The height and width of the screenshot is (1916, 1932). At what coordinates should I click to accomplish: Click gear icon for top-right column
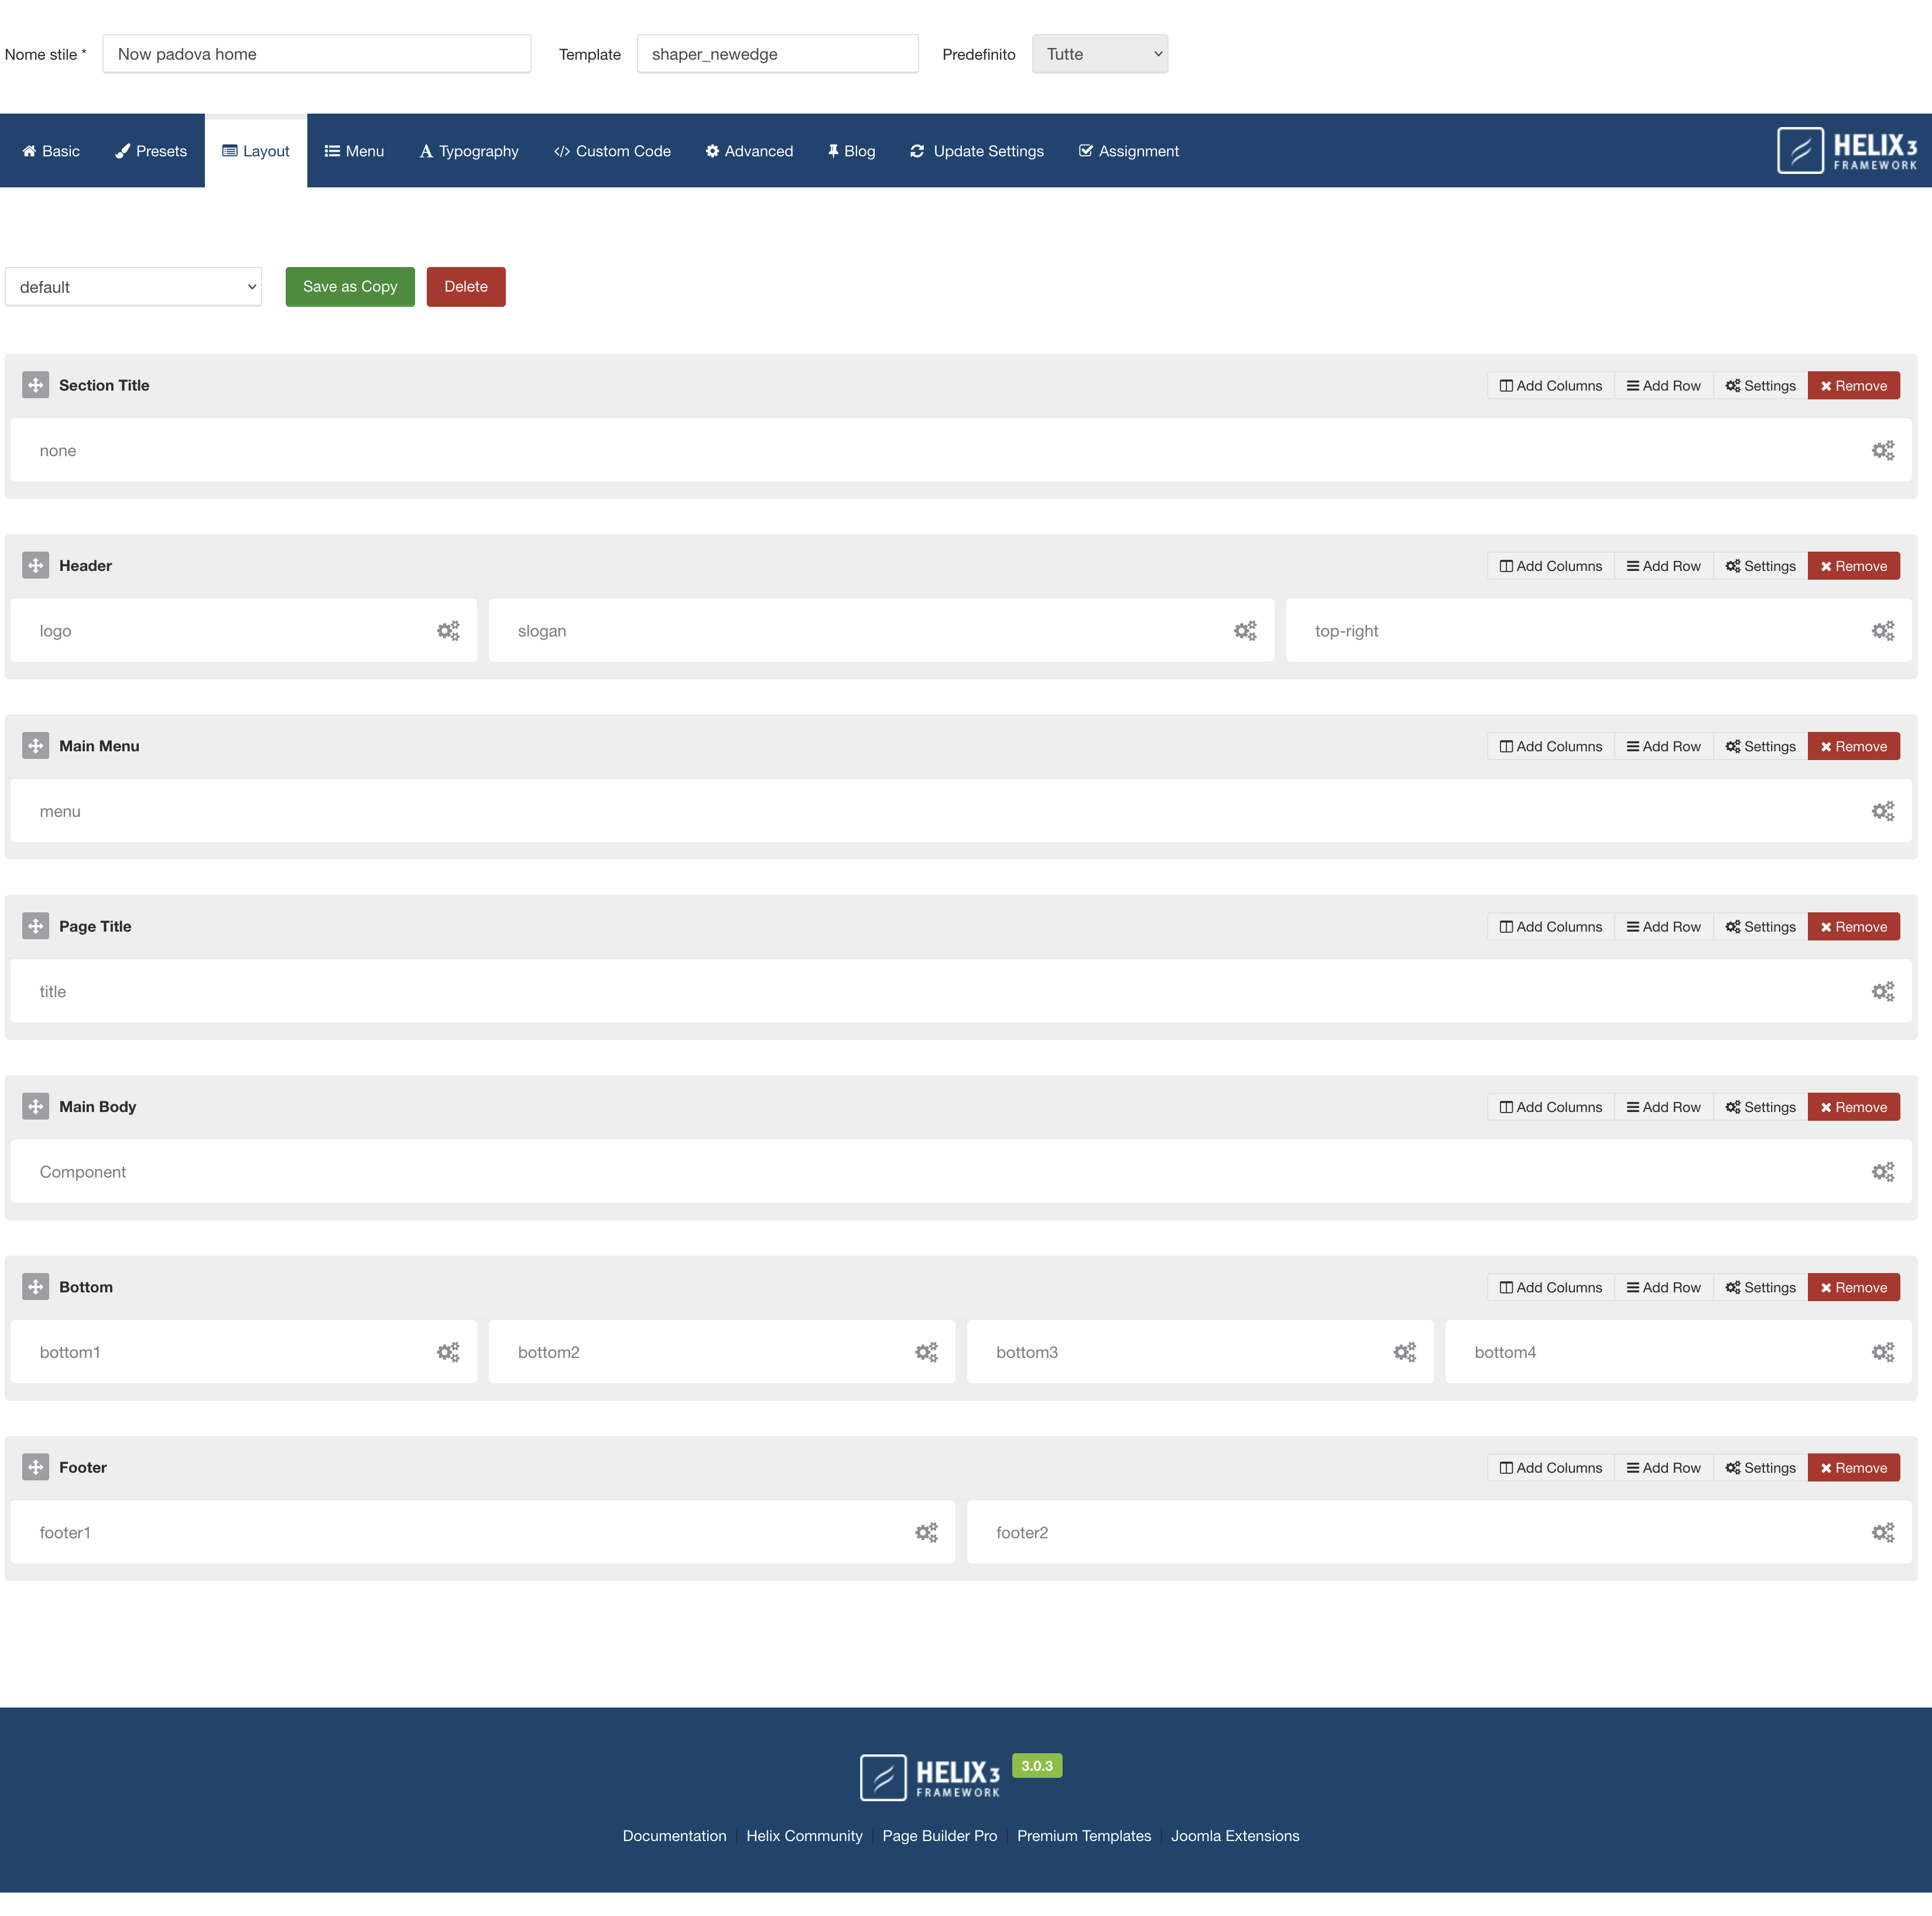pyautogui.click(x=1883, y=631)
